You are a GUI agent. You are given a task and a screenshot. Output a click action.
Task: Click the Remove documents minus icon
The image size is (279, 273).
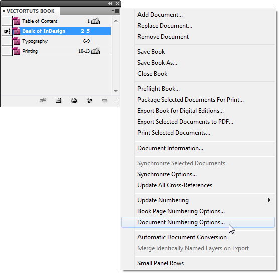[105, 100]
